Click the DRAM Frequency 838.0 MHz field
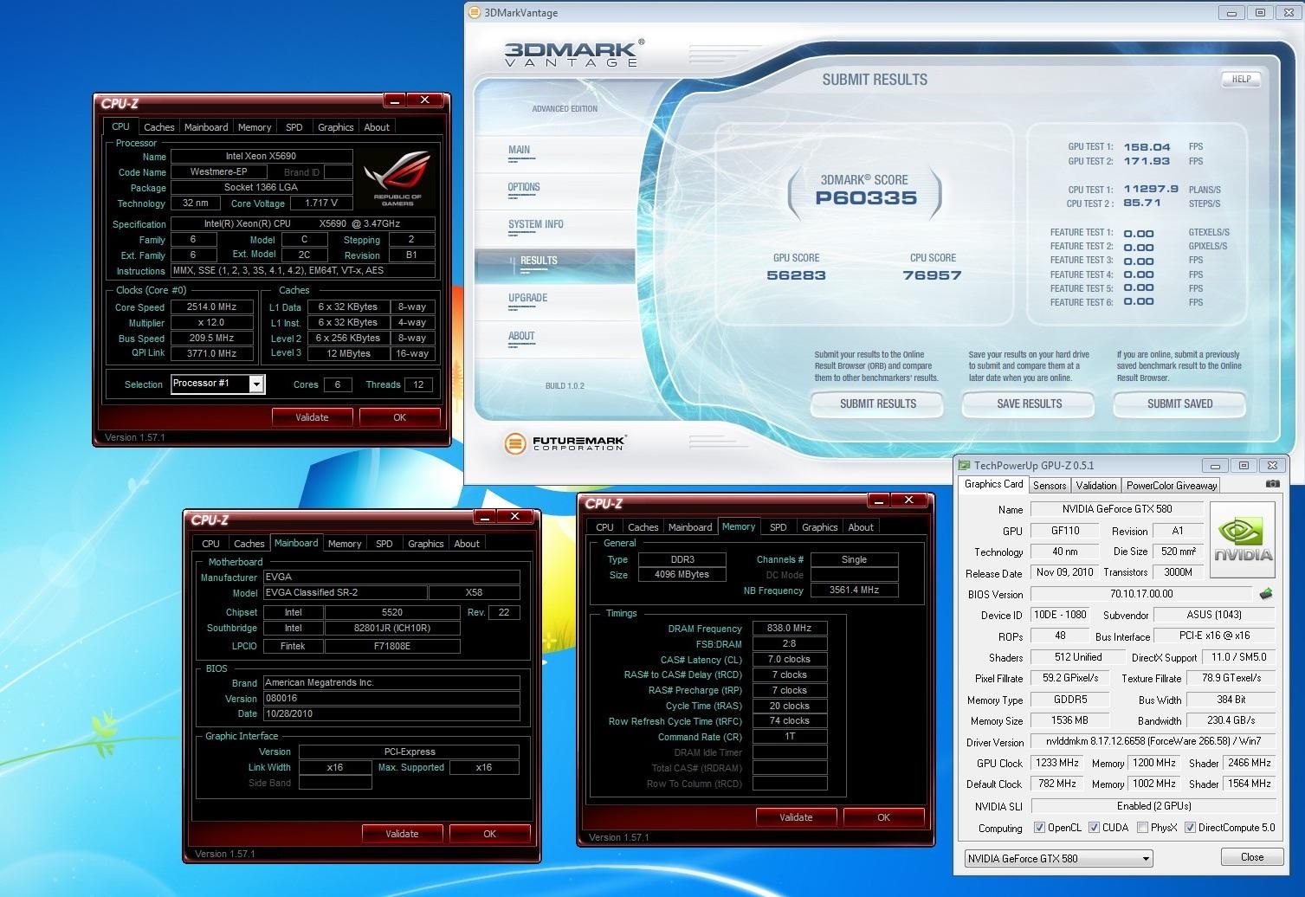Image resolution: width=1305 pixels, height=897 pixels. click(x=790, y=629)
